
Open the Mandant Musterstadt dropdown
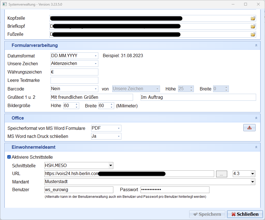click(x=252, y=182)
